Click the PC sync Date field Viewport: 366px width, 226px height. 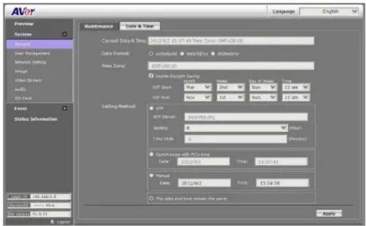pyautogui.click(x=203, y=162)
